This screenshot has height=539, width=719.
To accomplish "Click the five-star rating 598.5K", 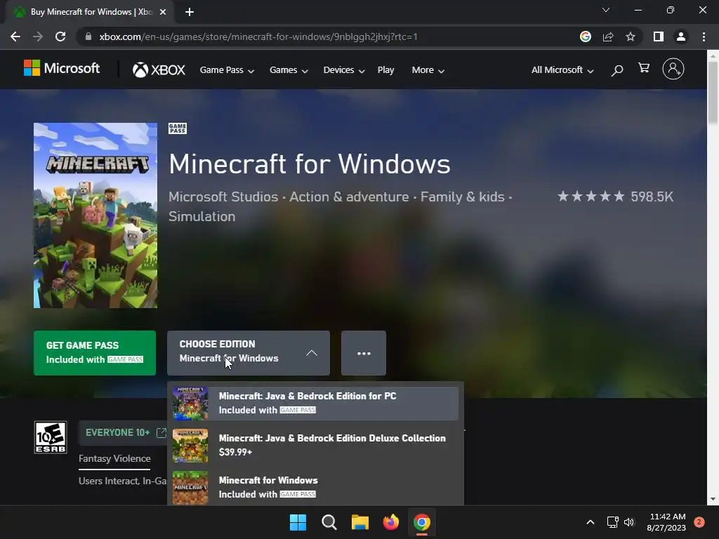I will (x=615, y=197).
